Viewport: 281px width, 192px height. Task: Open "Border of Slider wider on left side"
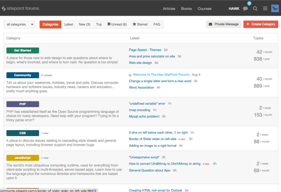point(153,139)
